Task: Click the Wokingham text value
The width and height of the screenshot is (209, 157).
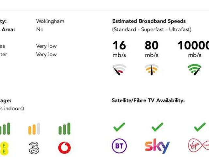Action: click(50, 21)
